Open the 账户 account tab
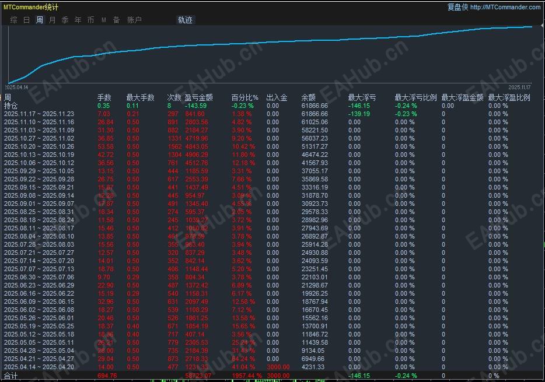545x382 pixels. [x=134, y=20]
